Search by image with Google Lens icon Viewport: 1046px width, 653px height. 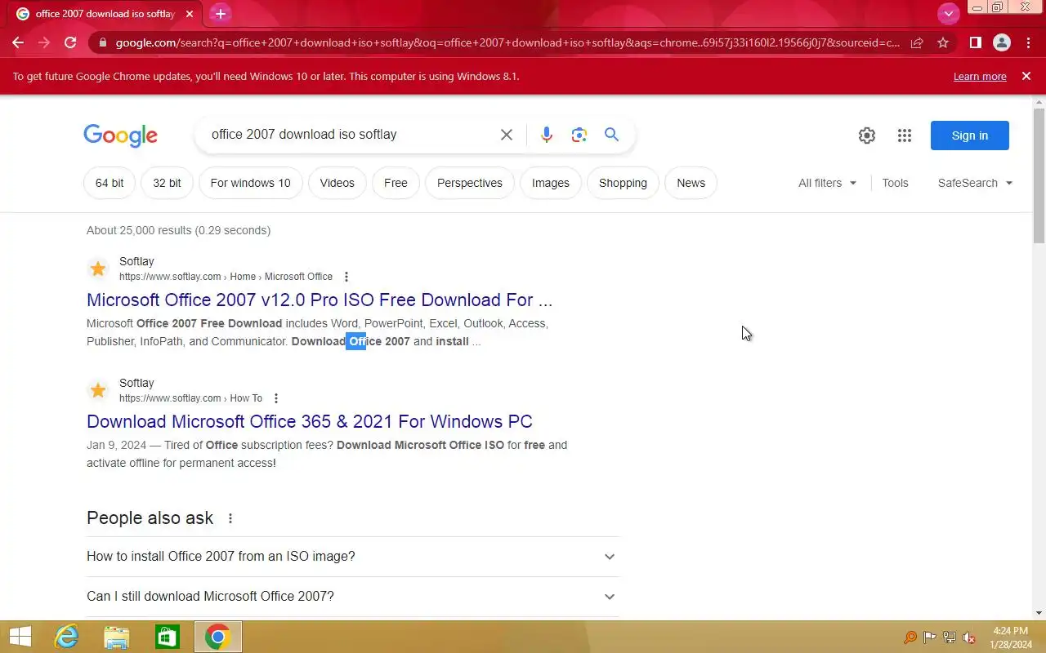(x=579, y=135)
